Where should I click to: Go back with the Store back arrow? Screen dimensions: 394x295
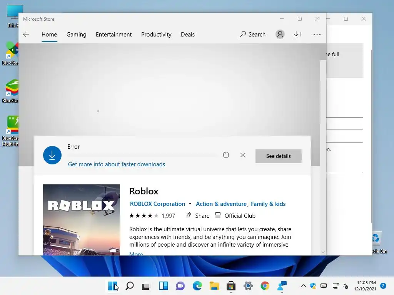(x=26, y=34)
